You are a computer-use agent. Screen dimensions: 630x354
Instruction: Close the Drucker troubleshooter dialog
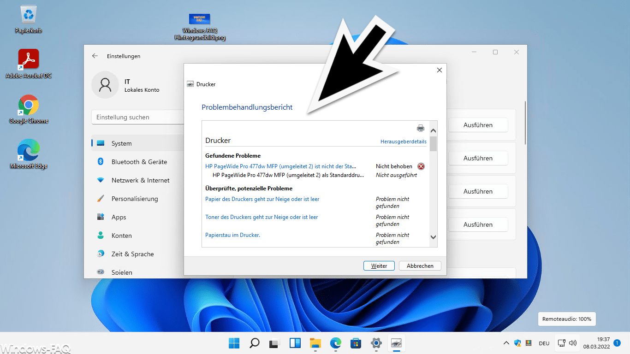point(440,70)
